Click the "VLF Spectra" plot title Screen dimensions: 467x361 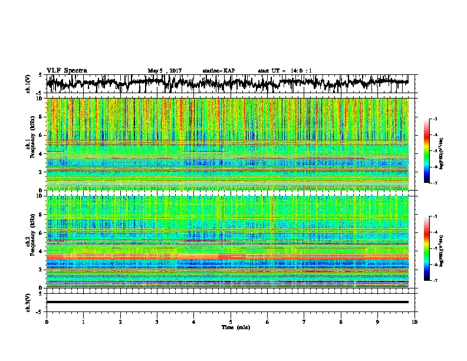[67, 71]
